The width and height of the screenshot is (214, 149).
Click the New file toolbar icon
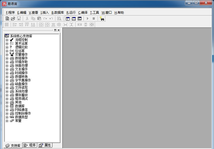coord(7,18)
